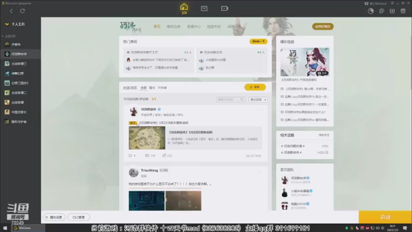
Task: Select the first game under the list header
Action: [x=21, y=44]
